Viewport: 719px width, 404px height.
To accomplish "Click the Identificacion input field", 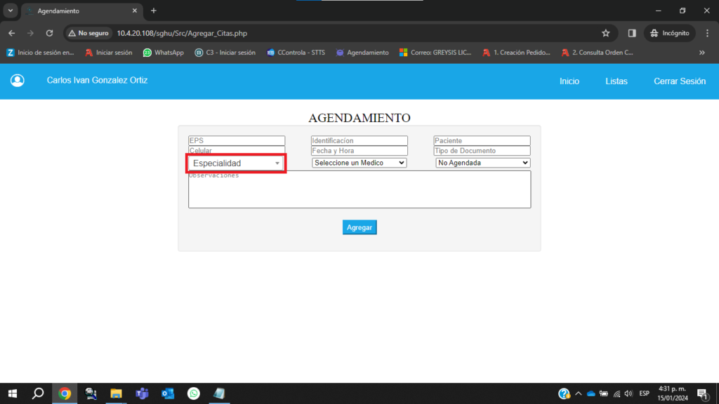I will [x=359, y=141].
